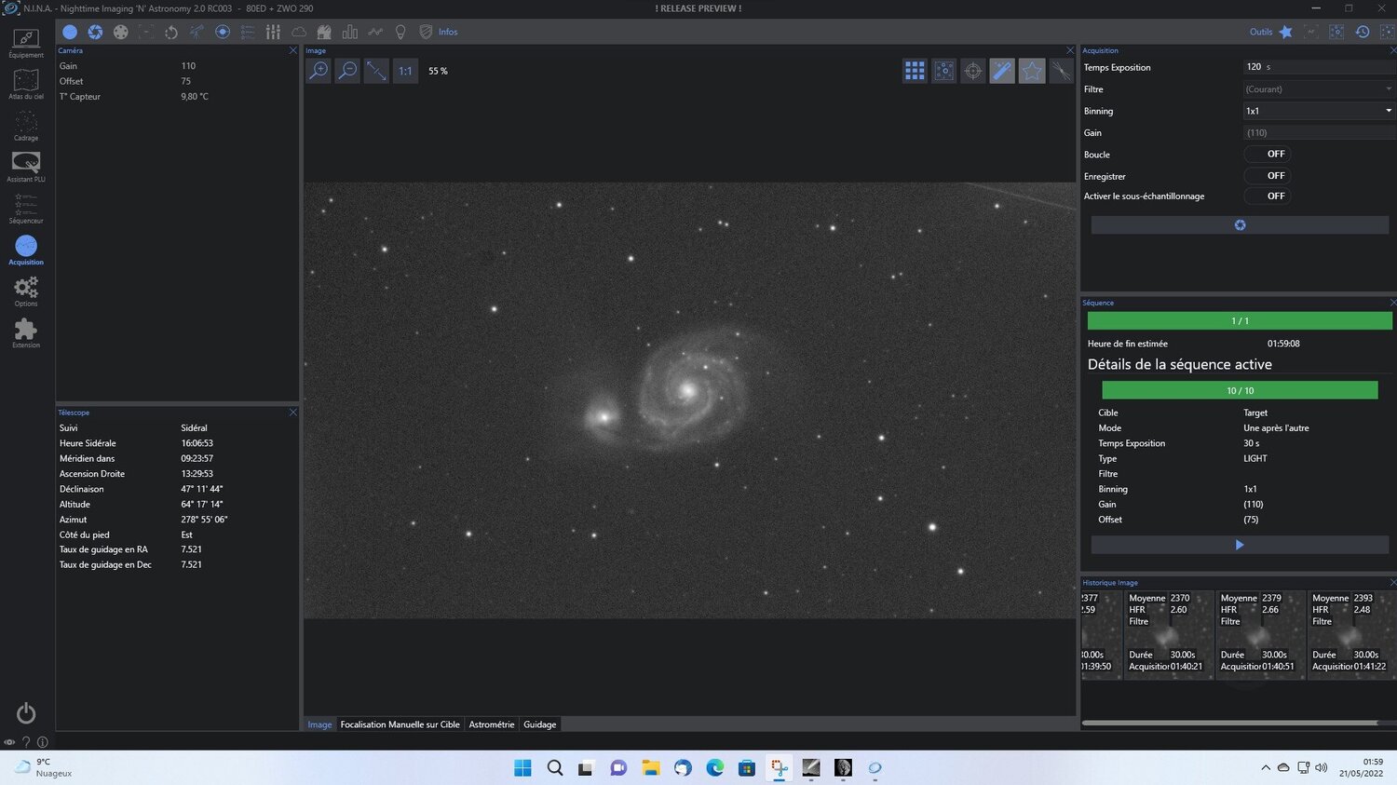Open the weather cloud status icon

coord(298,32)
